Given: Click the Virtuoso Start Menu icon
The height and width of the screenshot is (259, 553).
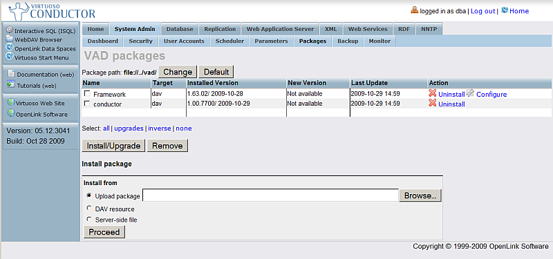Looking at the screenshot, I should point(10,57).
